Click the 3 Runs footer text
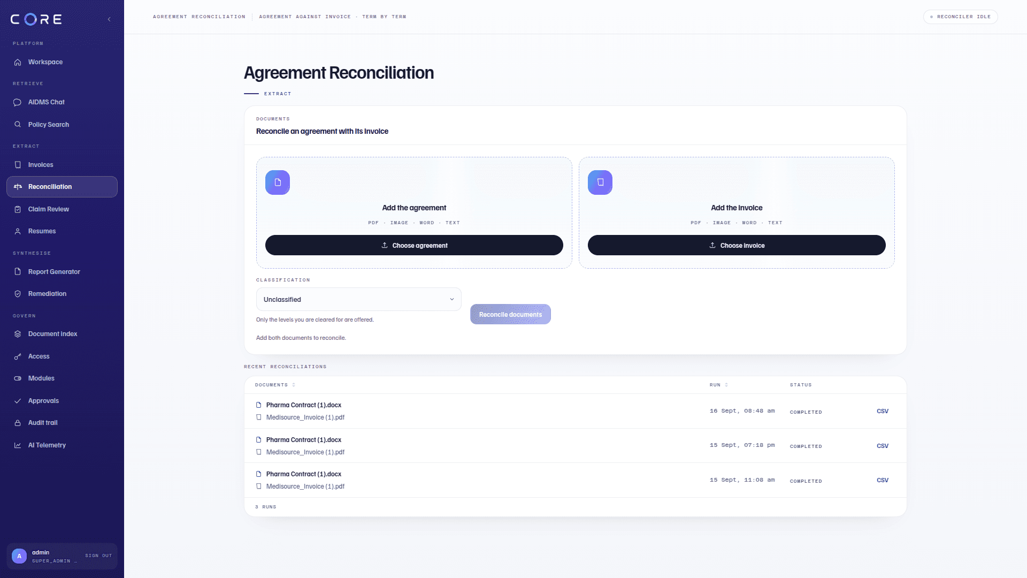 [x=265, y=507]
